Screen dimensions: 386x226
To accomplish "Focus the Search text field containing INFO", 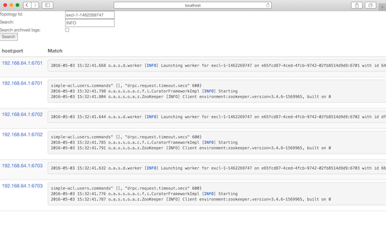I will pos(90,23).
